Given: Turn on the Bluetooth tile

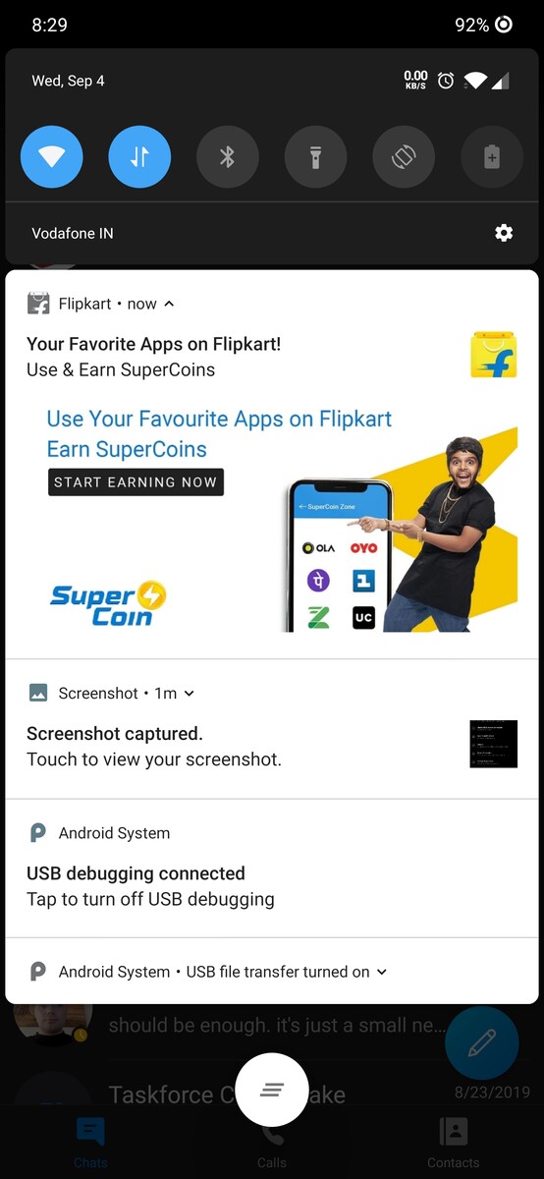Looking at the screenshot, I should (228, 156).
